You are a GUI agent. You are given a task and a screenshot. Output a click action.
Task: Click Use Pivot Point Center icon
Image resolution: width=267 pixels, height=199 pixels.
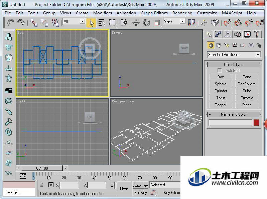(191, 23)
